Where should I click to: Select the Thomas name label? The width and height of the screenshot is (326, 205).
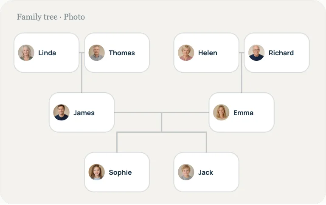click(x=122, y=53)
